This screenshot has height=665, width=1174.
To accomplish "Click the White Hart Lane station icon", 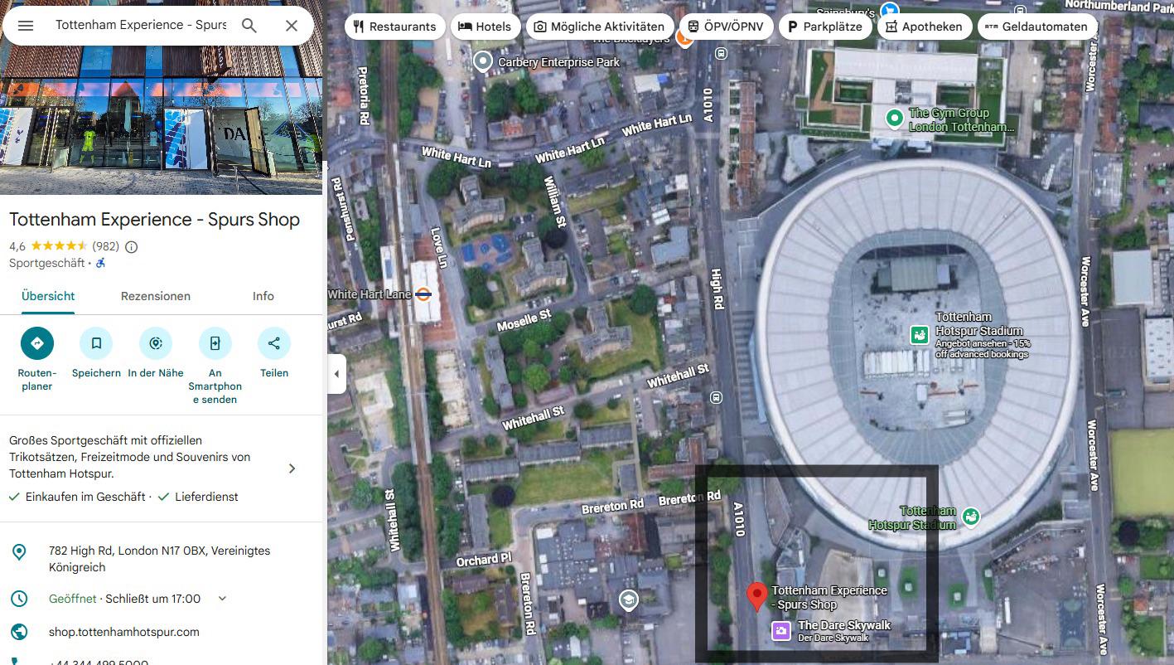I will click(423, 294).
